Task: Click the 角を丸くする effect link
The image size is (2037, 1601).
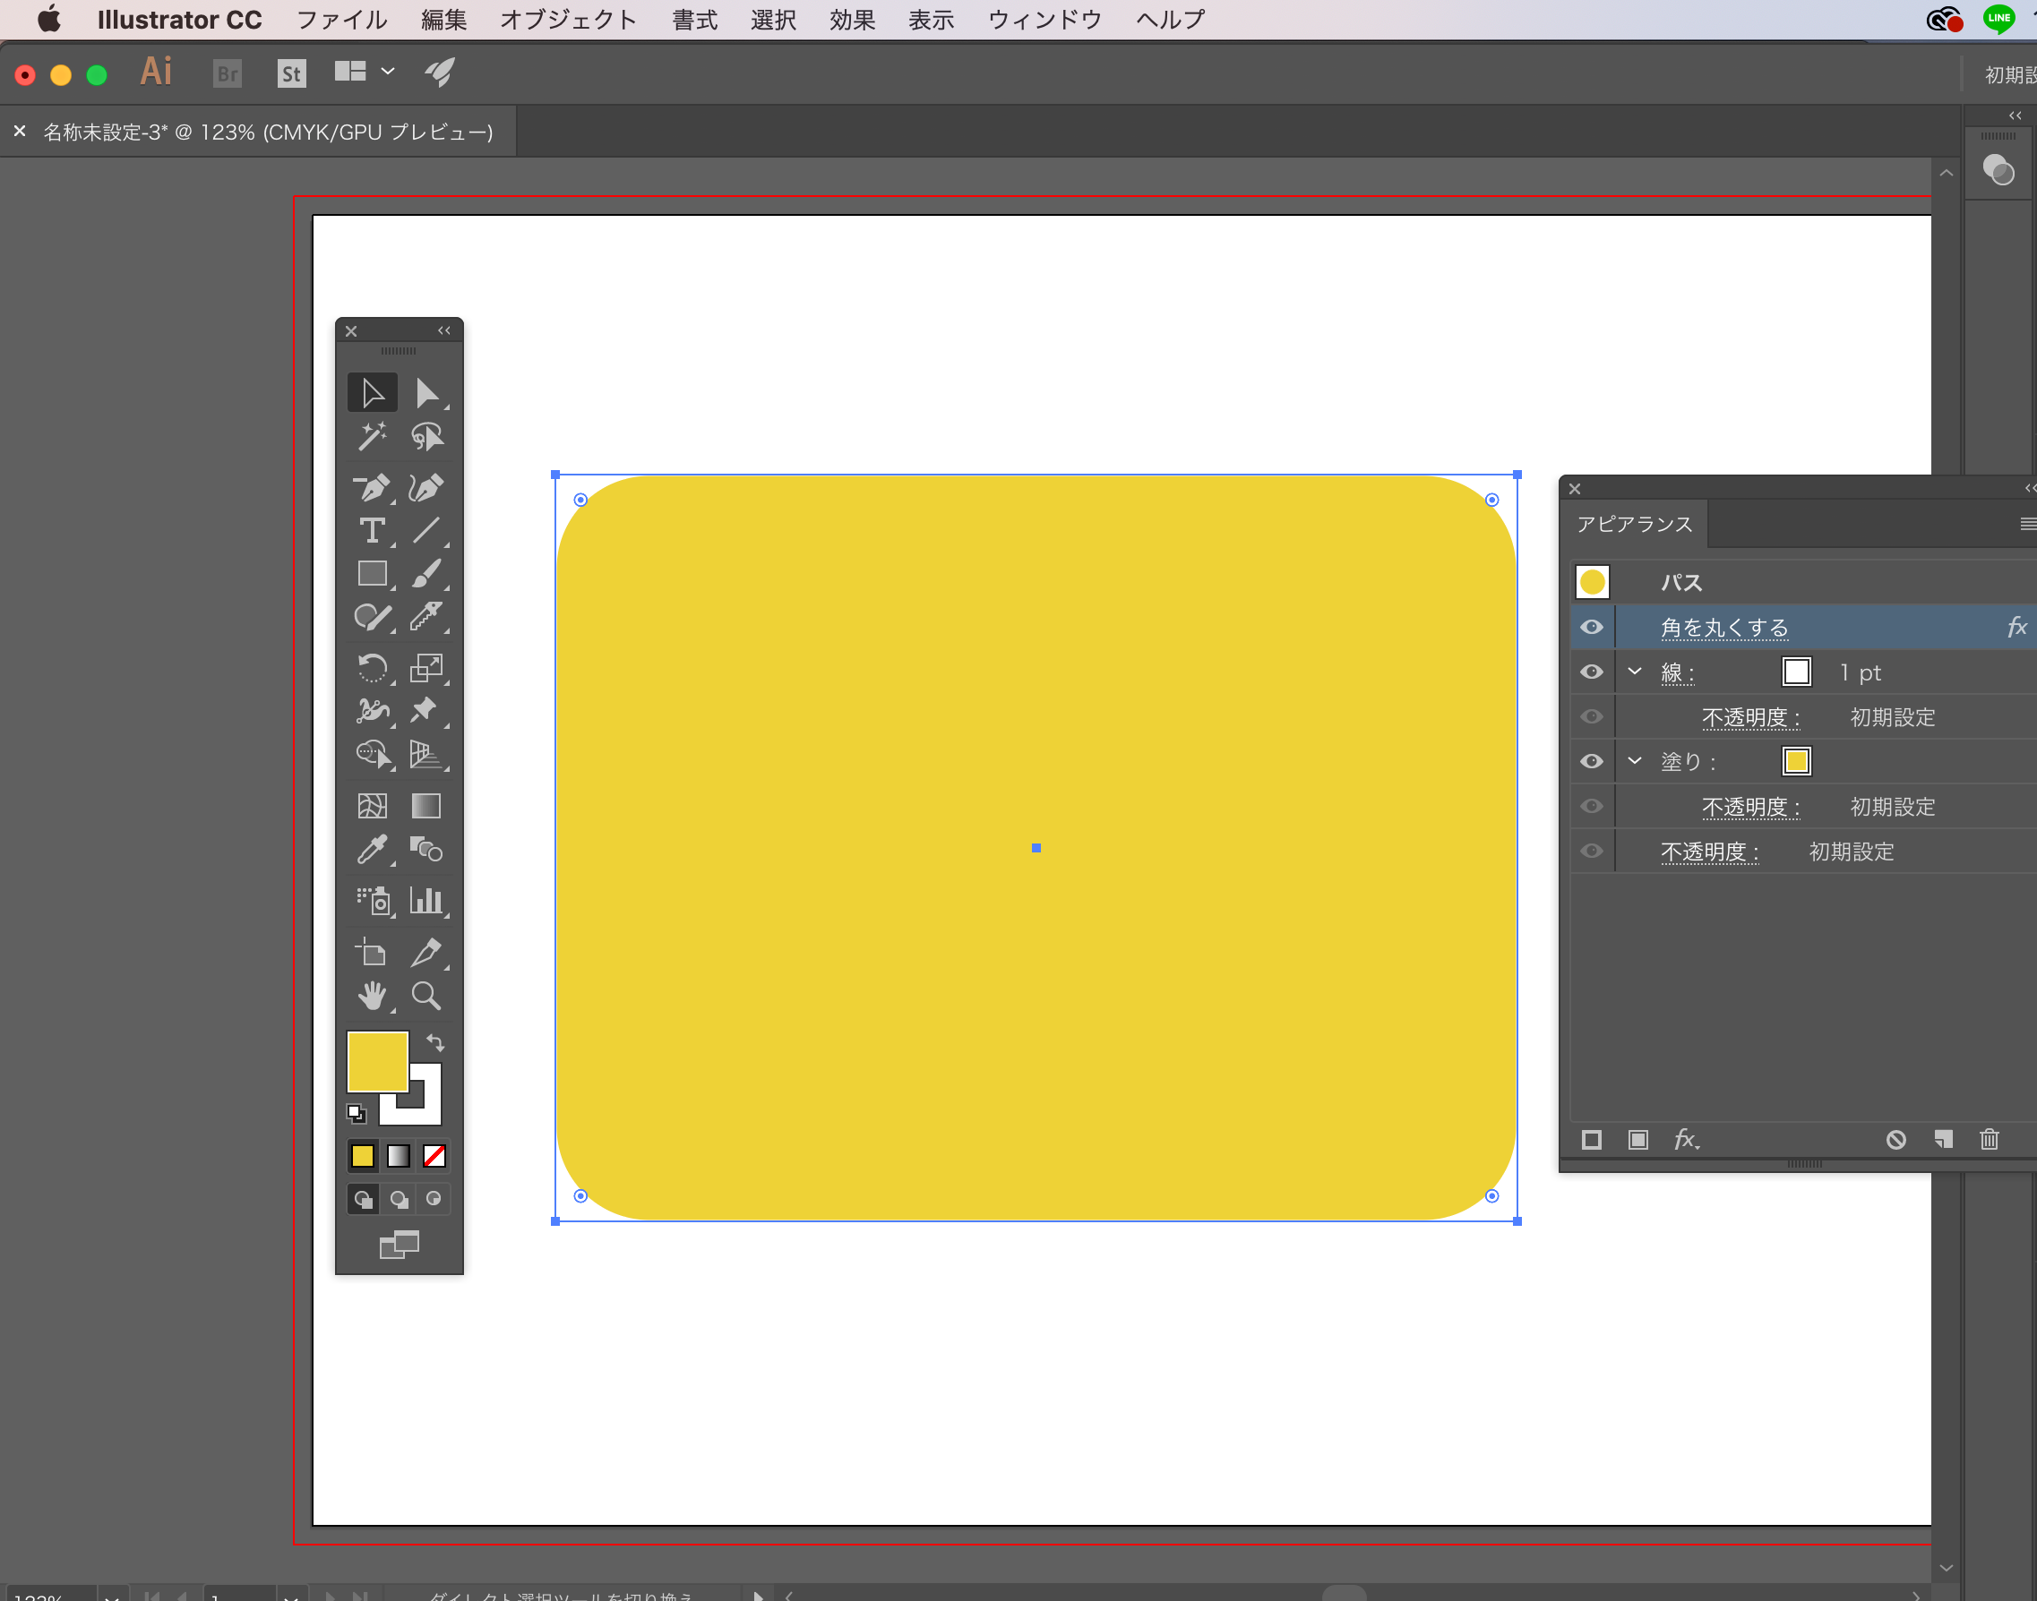Action: click(1723, 627)
